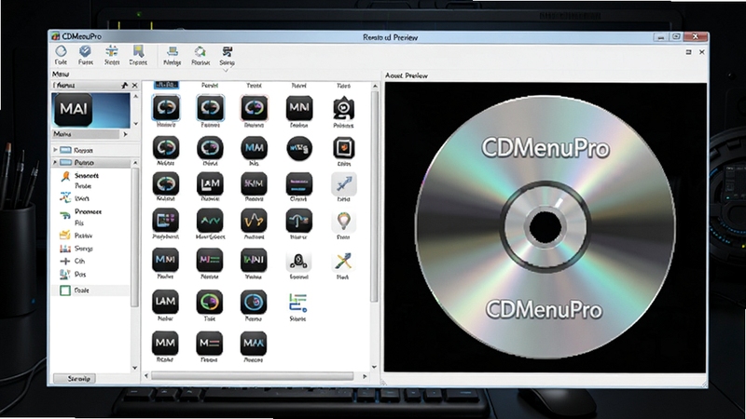The width and height of the screenshot is (746, 419).
Task: Select the LAM letters icon
Action: coord(166,302)
